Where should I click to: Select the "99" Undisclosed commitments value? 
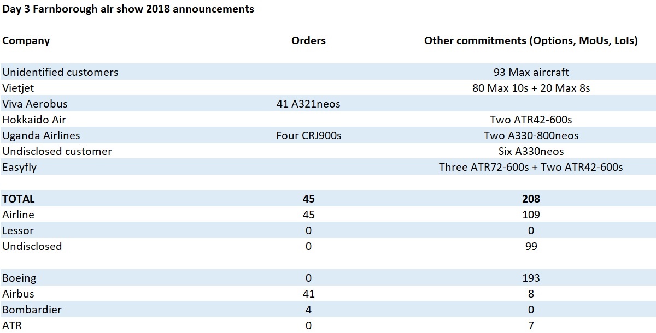(531, 246)
